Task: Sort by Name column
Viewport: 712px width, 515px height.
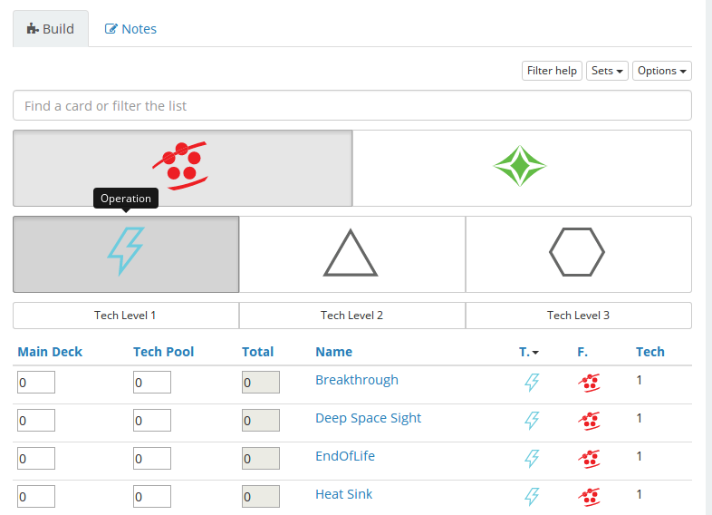Action: tap(333, 352)
